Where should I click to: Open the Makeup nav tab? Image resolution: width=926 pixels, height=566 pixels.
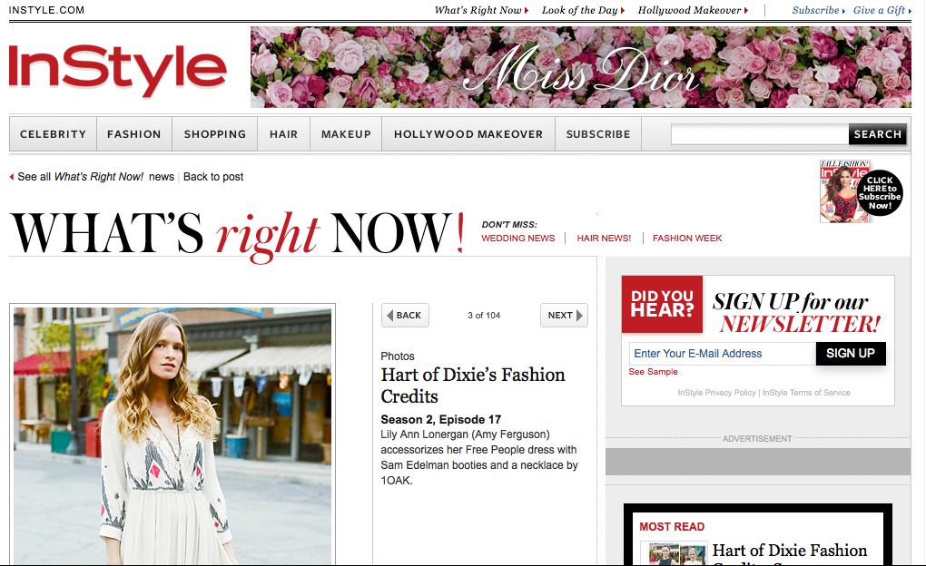coord(346,134)
